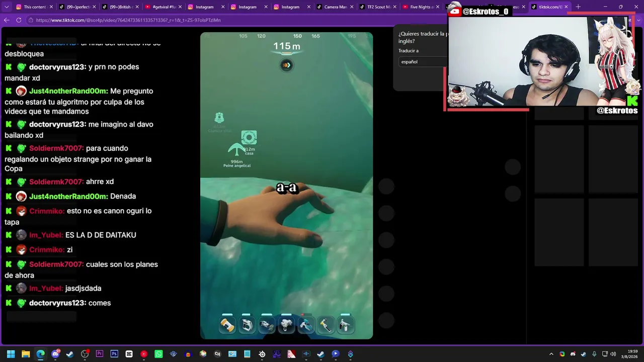644x362 pixels.
Task: Close the '(99+)perfect' TikTok tab
Action: click(x=94, y=7)
